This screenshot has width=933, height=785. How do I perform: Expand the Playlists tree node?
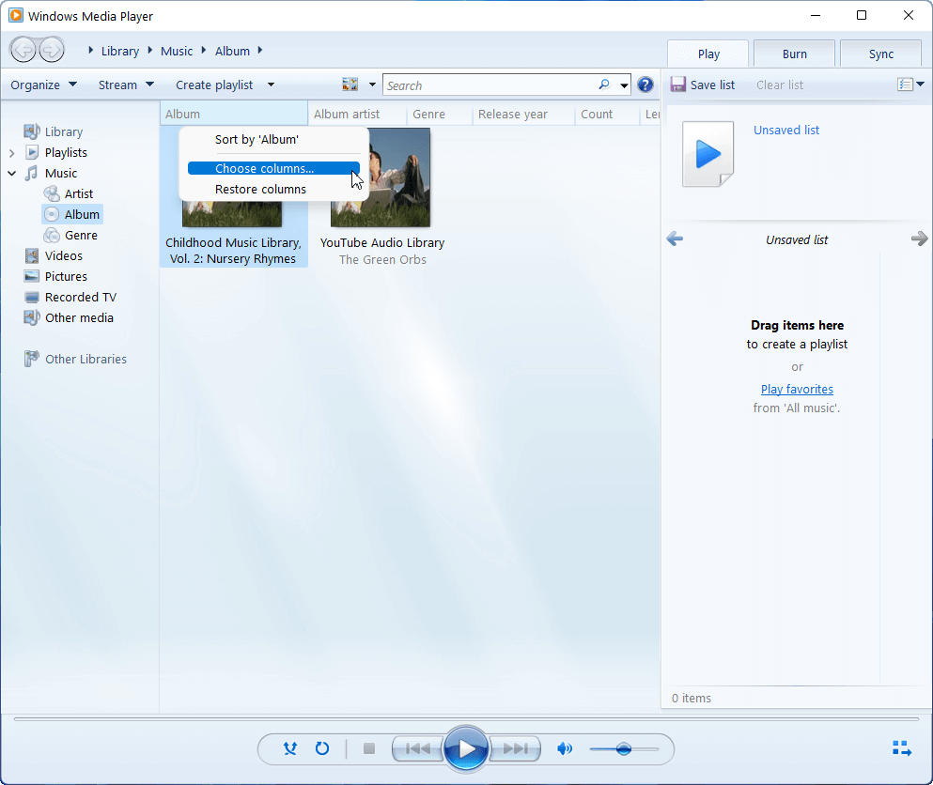(12, 153)
